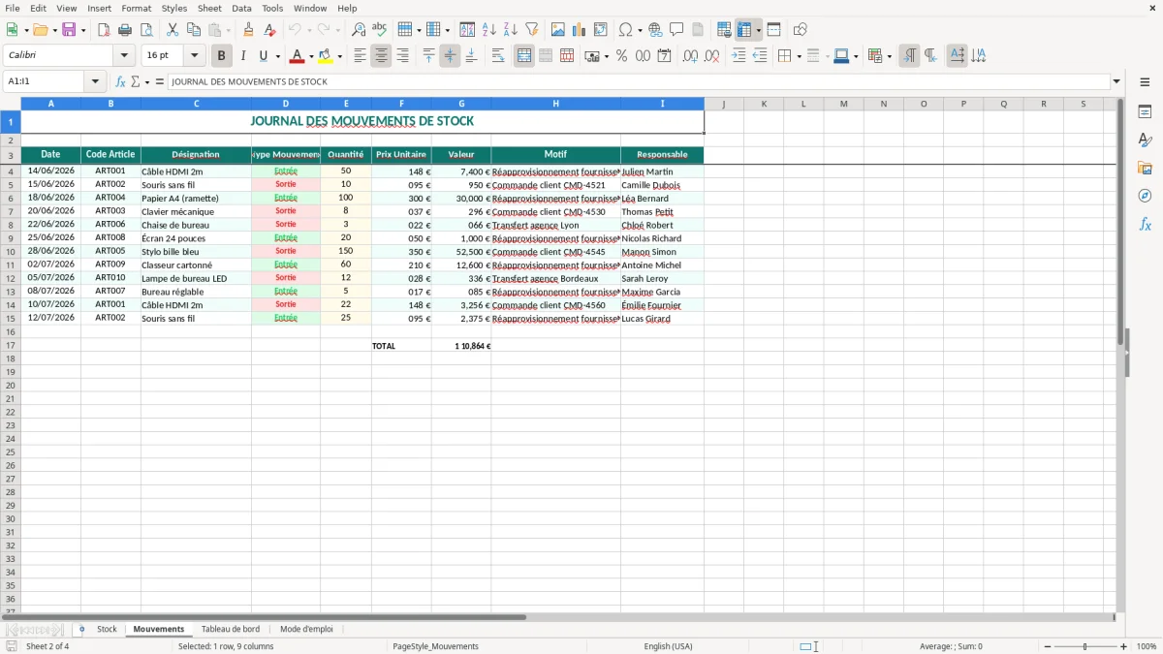Open Find & Replace with the magnifier icon
The image size is (1163, 654).
(x=359, y=30)
